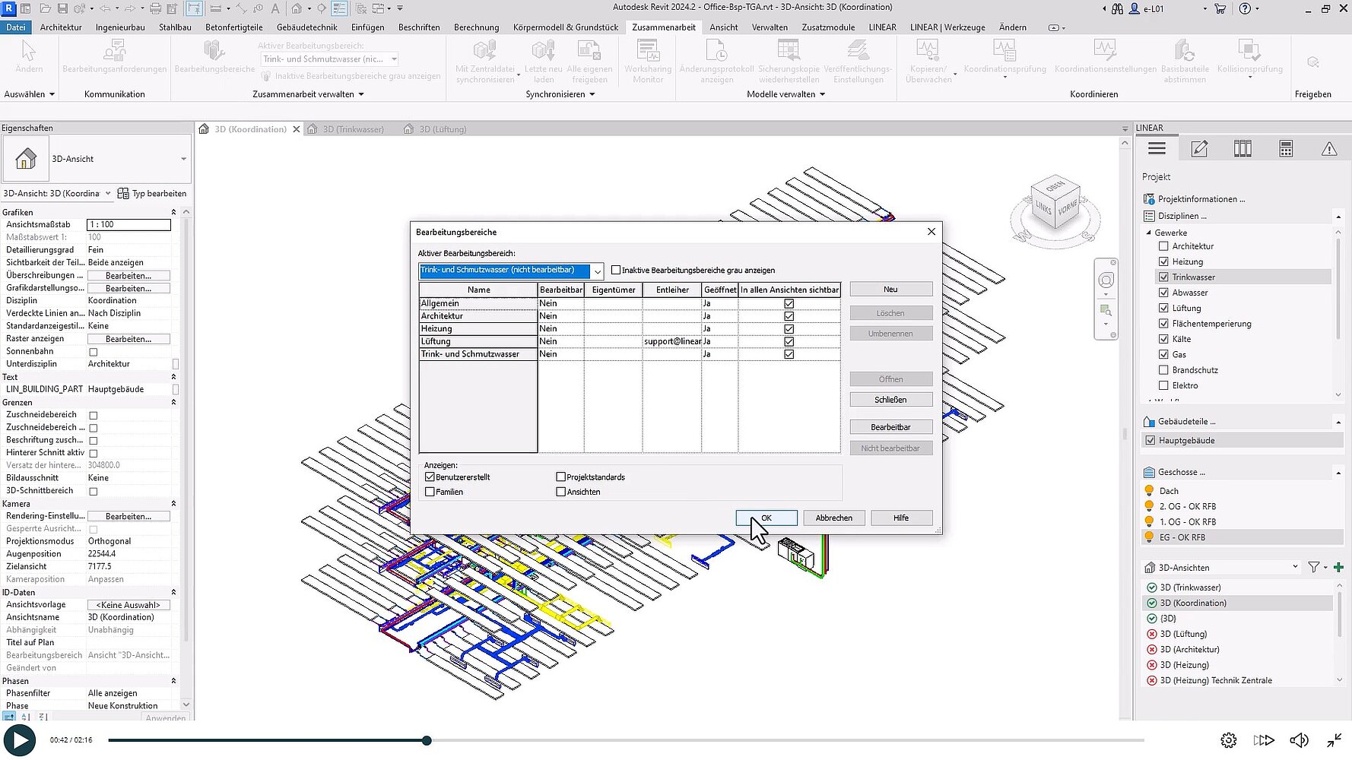Open the Gebäudetechnik ribbon tab
Image resolution: width=1352 pixels, height=760 pixels.
tap(306, 27)
